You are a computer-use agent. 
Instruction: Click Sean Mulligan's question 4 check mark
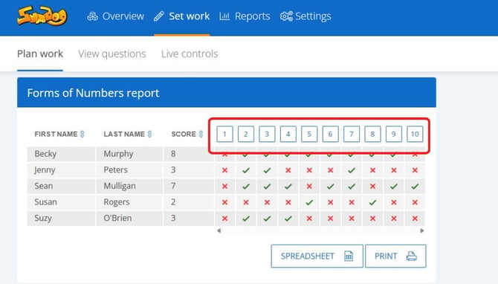click(x=288, y=187)
